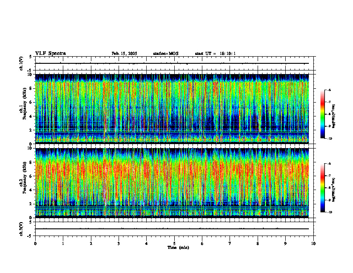The image size is (353, 273).
Task: Click the "-10" label on ch.2 color scale
Action: (329, 212)
